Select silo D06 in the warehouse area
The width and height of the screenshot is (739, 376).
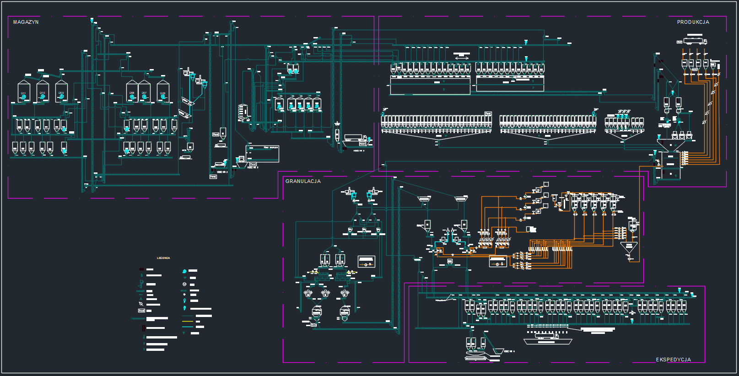pyautogui.click(x=132, y=92)
